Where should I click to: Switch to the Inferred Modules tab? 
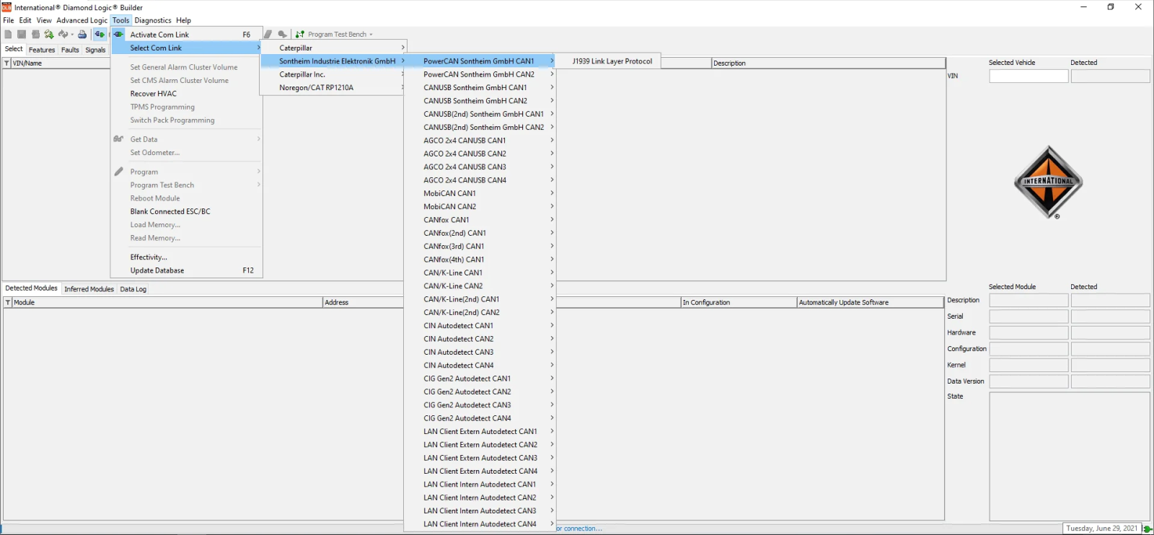tap(89, 289)
